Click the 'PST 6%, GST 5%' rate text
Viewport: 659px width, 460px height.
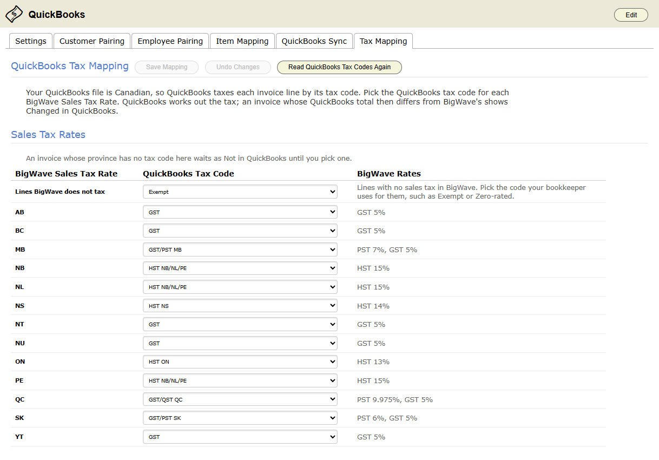pos(387,418)
